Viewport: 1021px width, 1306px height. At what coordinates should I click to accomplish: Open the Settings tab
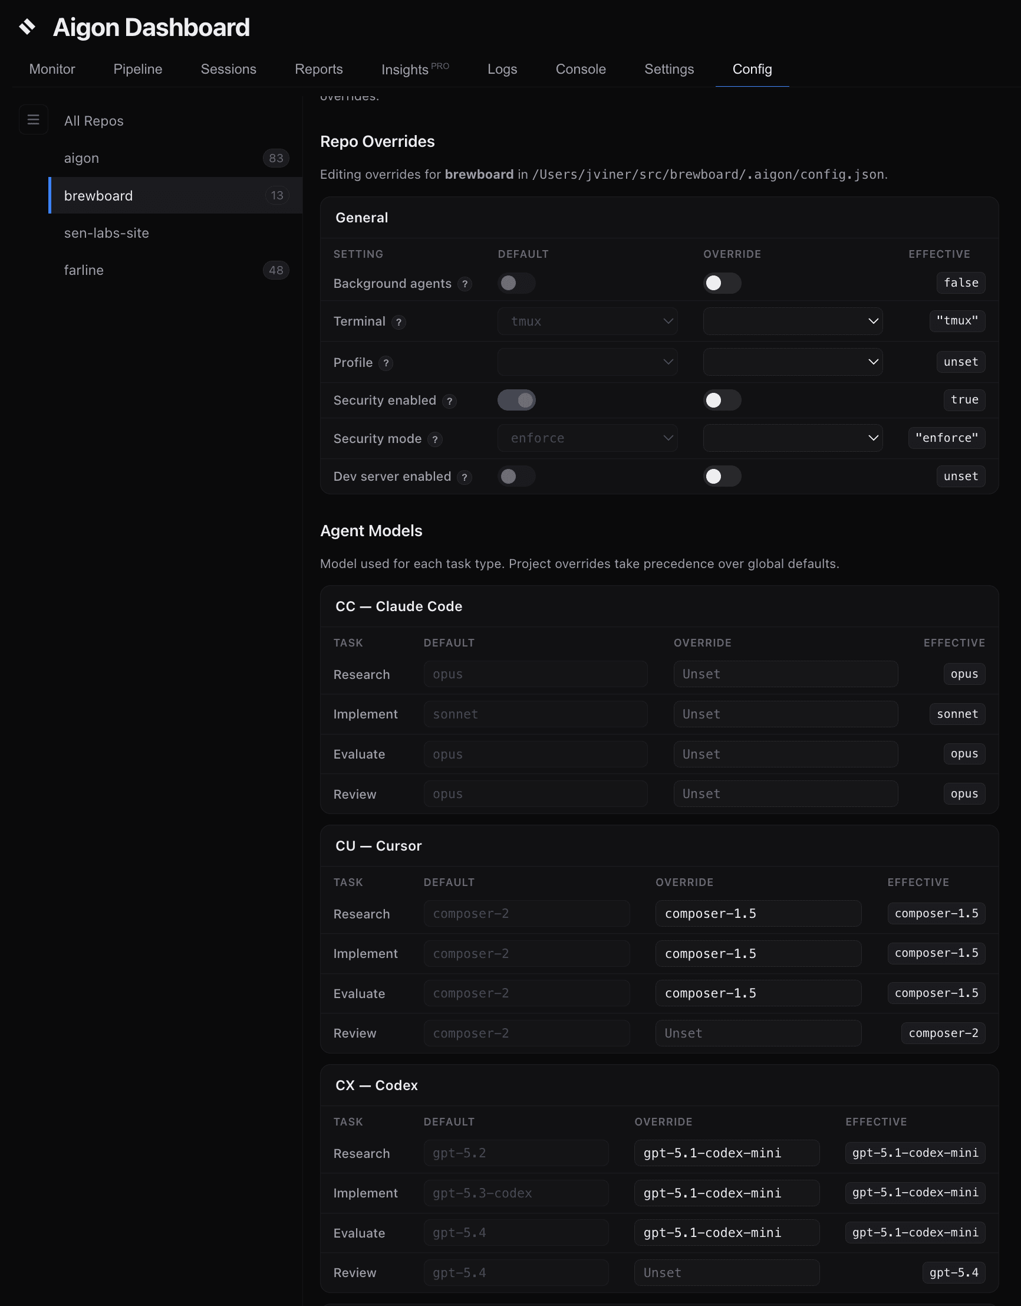[669, 70]
